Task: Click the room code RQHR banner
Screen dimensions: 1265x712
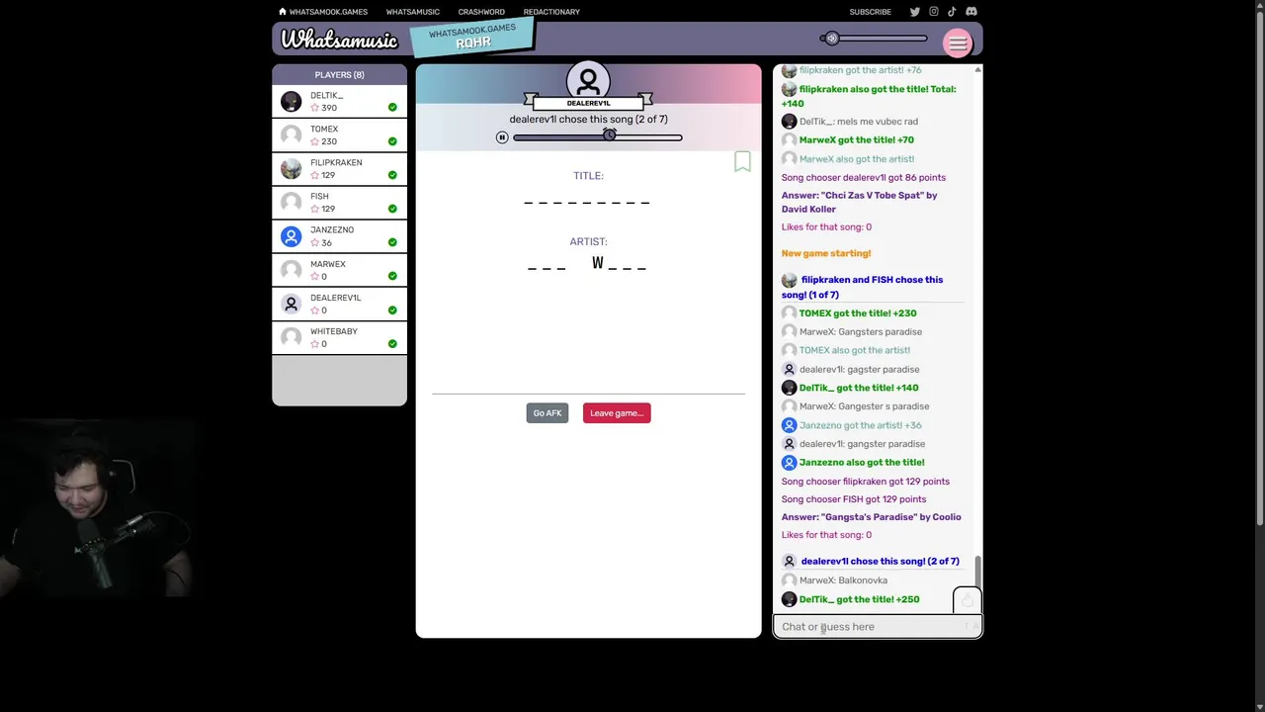Action: coord(472,38)
